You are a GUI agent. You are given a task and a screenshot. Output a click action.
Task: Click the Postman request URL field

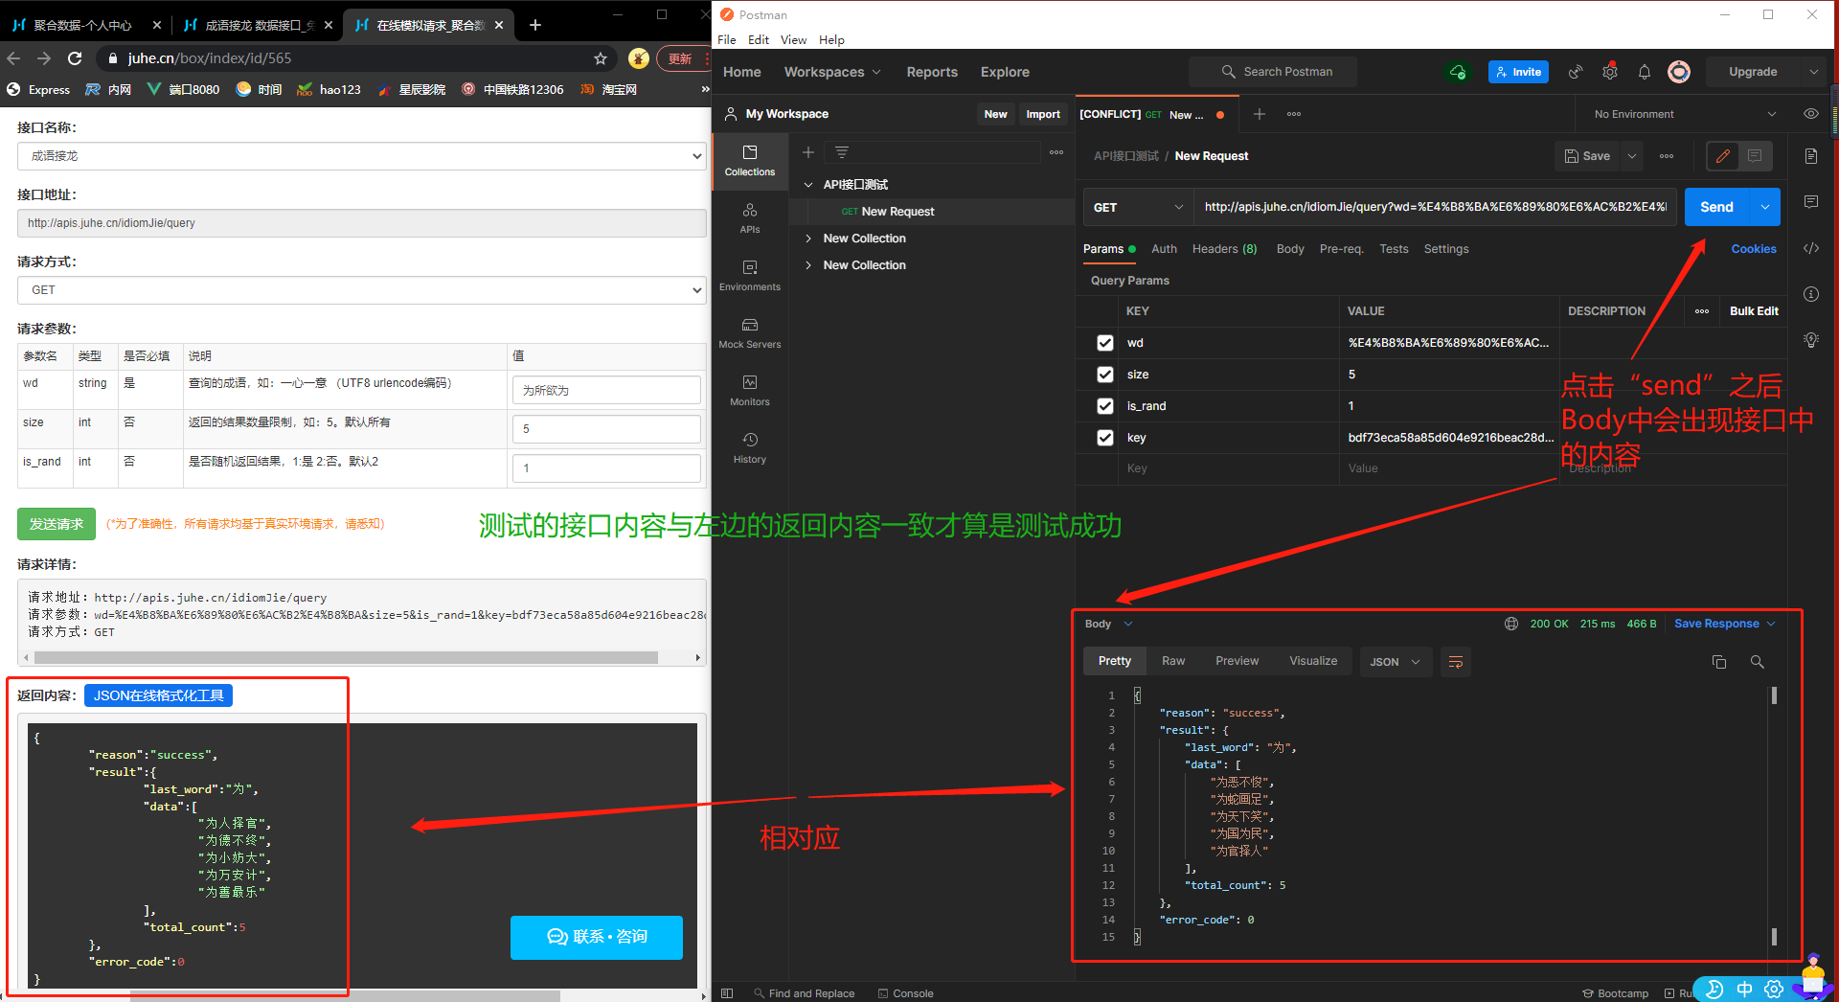coord(1435,207)
